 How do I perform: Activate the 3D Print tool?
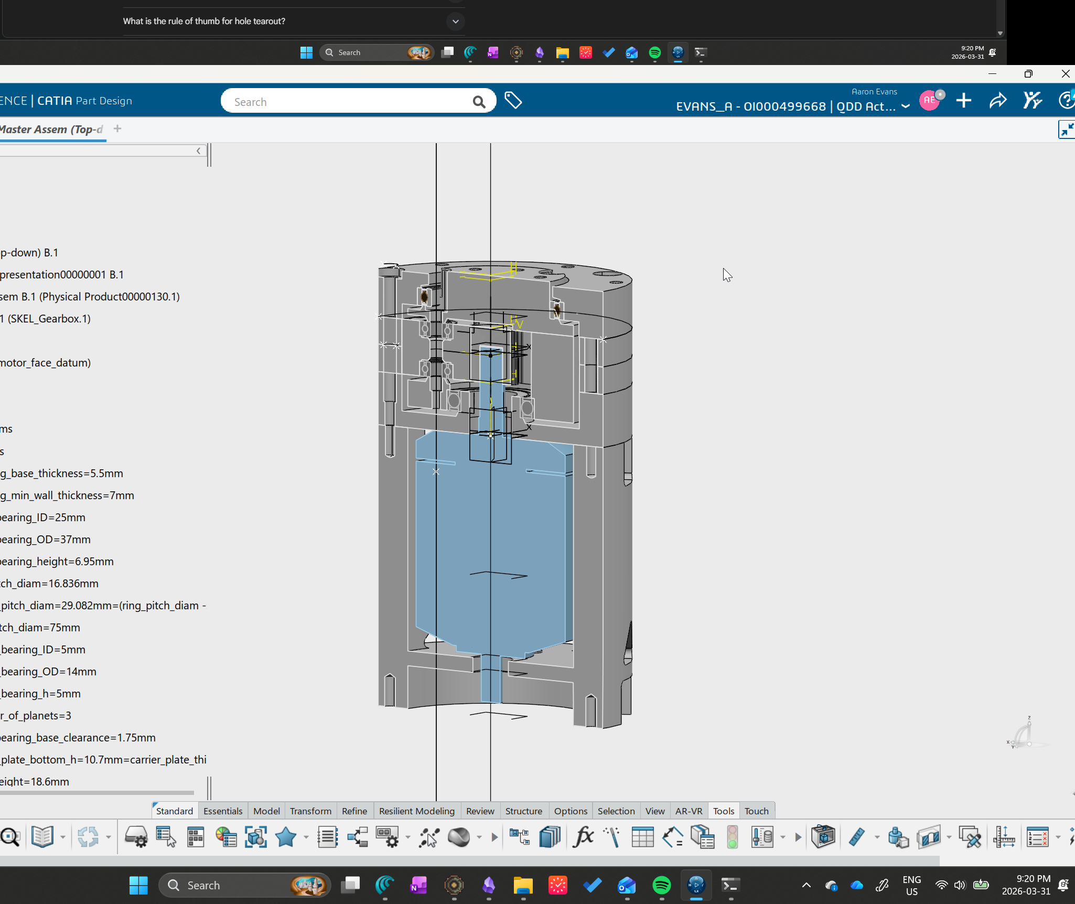[x=822, y=837]
